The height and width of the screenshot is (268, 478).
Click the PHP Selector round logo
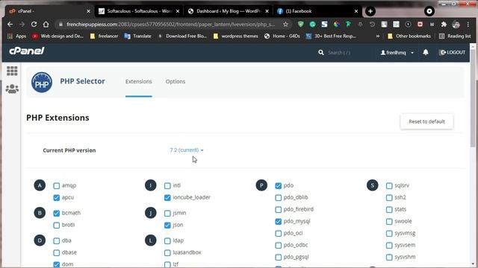42,82
